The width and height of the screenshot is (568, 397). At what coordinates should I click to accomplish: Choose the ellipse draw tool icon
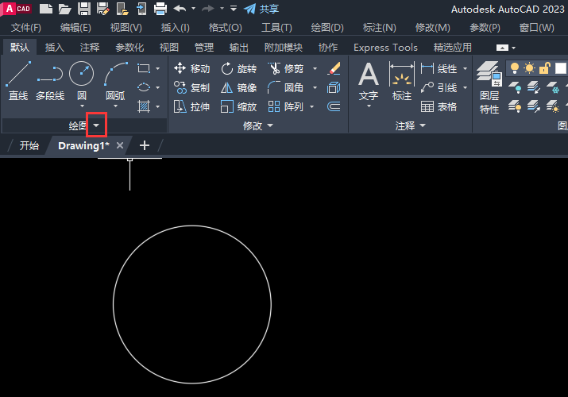point(144,87)
